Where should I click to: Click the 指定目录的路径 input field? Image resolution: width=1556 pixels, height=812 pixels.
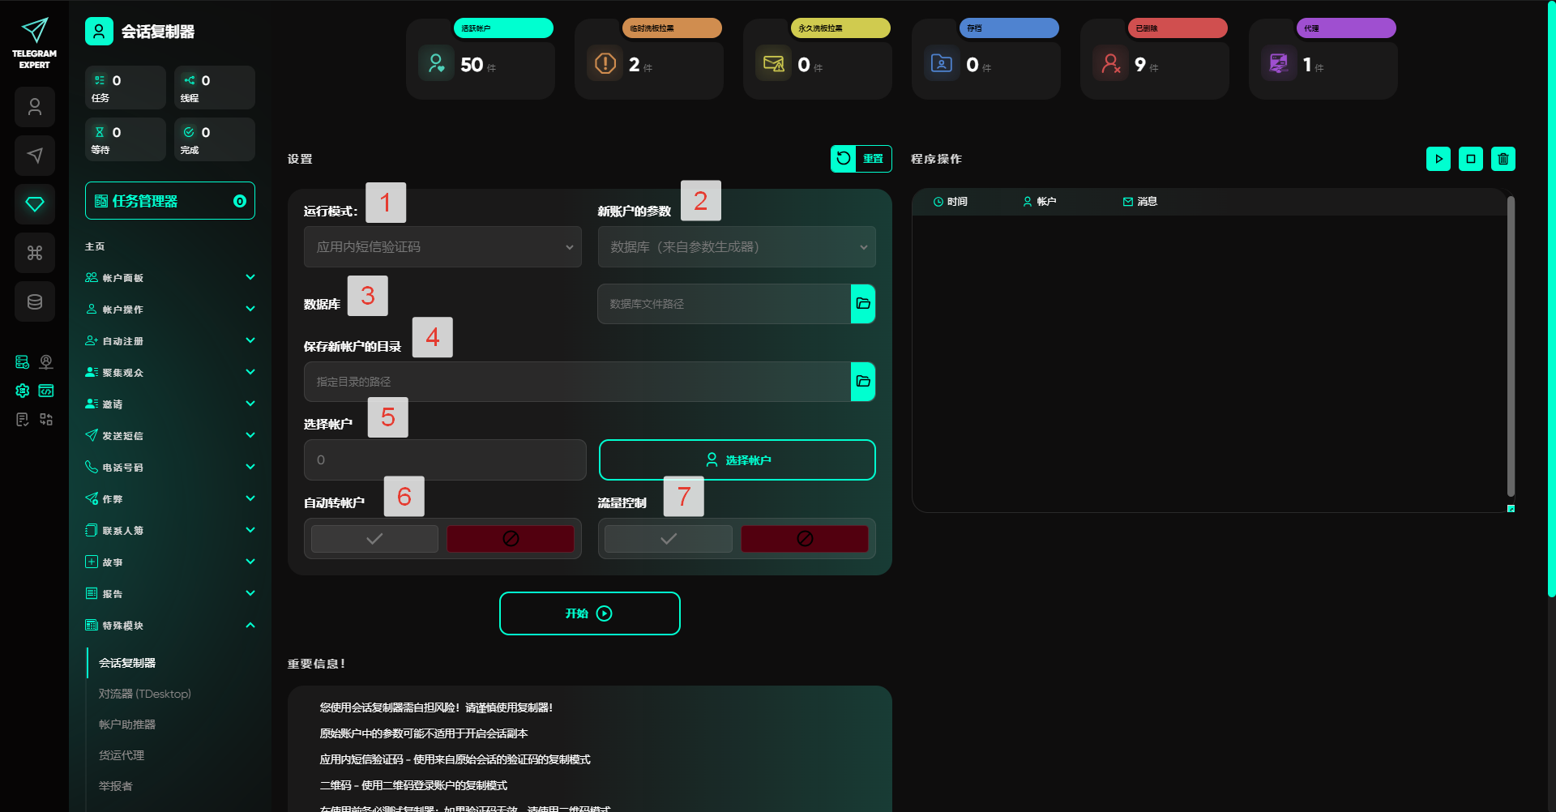(x=577, y=382)
